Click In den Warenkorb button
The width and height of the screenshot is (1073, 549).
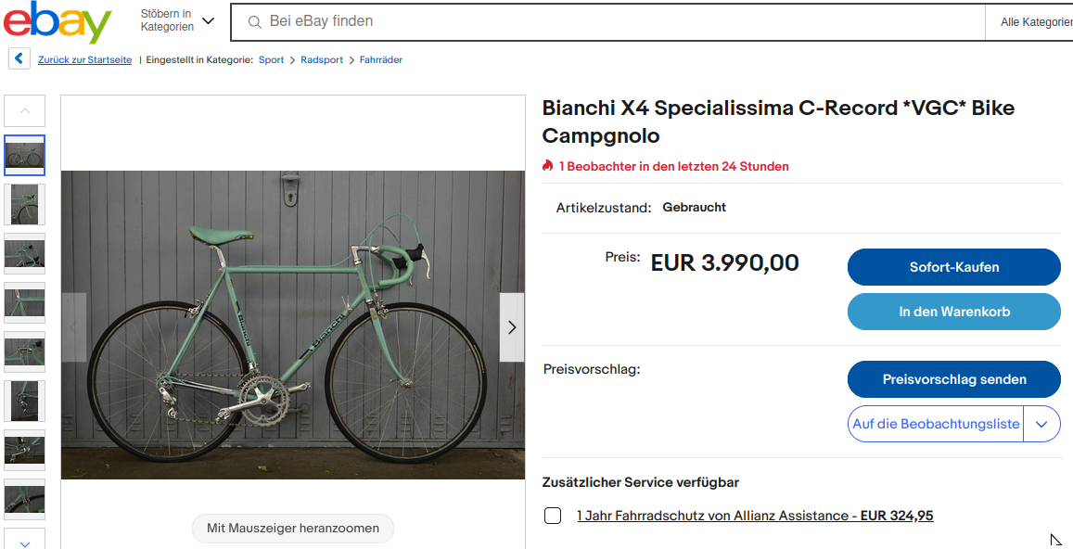coord(953,312)
